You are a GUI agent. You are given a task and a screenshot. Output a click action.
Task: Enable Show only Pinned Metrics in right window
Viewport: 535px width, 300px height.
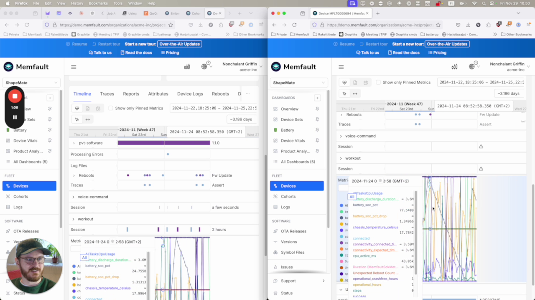[x=378, y=82]
